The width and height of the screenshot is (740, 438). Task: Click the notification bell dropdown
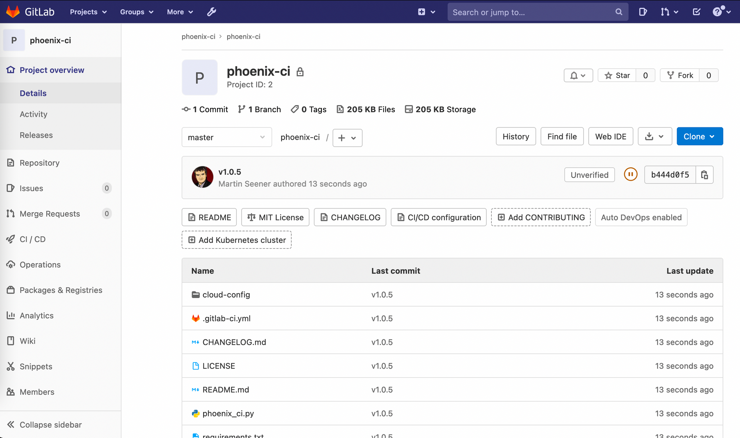(578, 76)
